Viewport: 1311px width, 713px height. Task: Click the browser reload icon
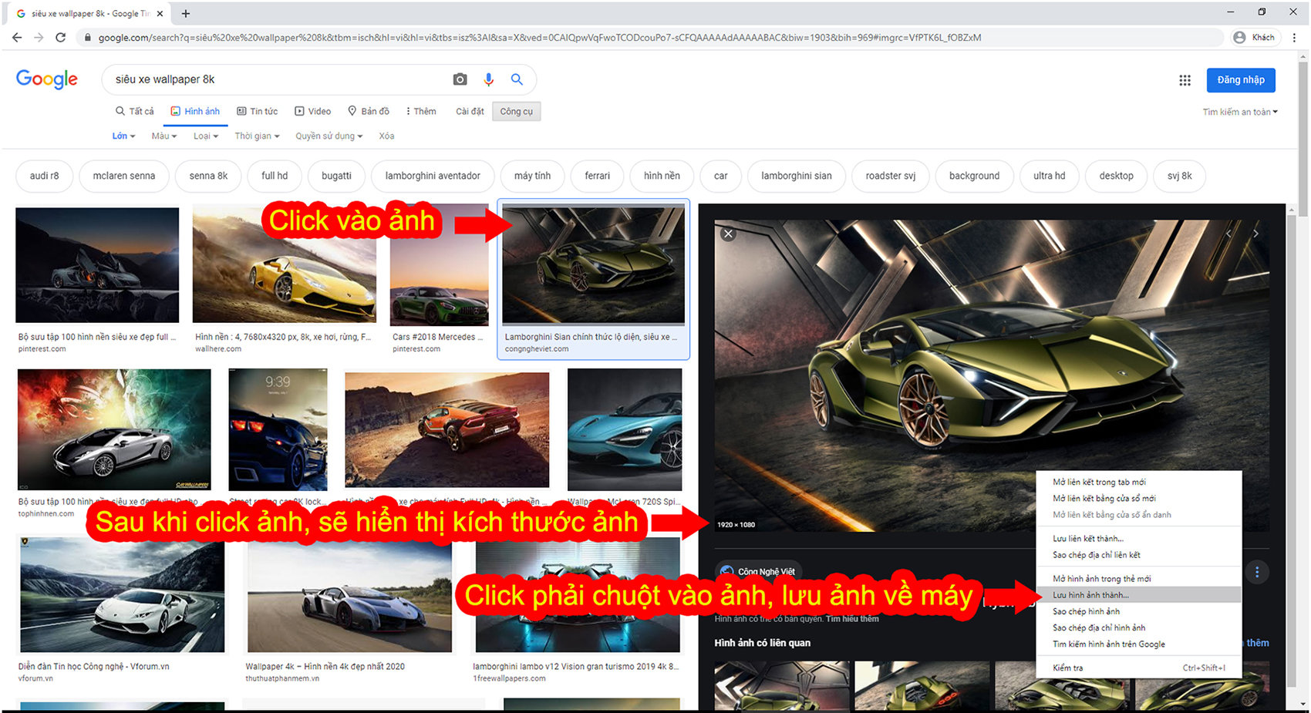click(61, 37)
